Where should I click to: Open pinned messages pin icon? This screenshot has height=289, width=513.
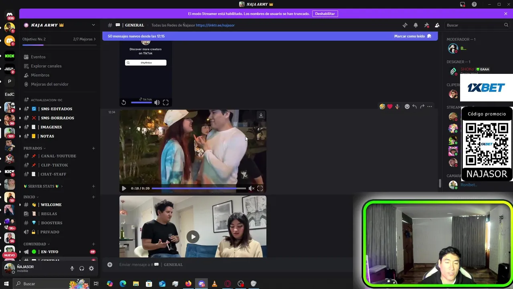426,25
